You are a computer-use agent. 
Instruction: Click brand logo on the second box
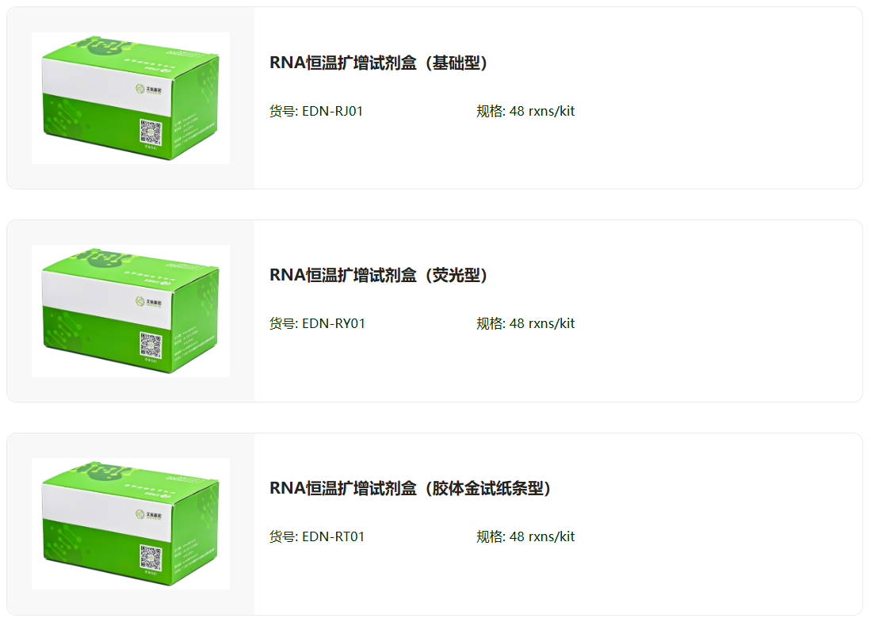pyautogui.click(x=148, y=302)
